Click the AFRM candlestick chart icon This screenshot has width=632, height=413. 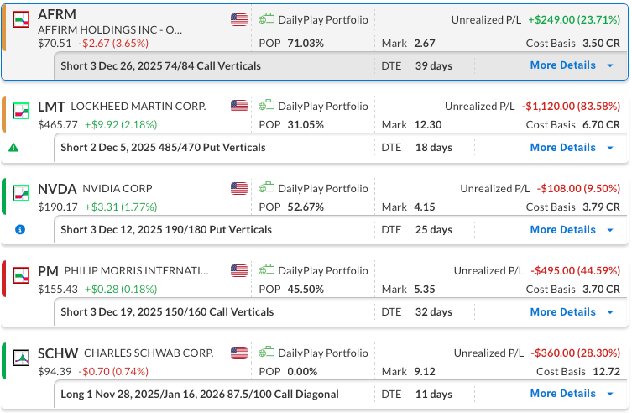click(x=23, y=18)
